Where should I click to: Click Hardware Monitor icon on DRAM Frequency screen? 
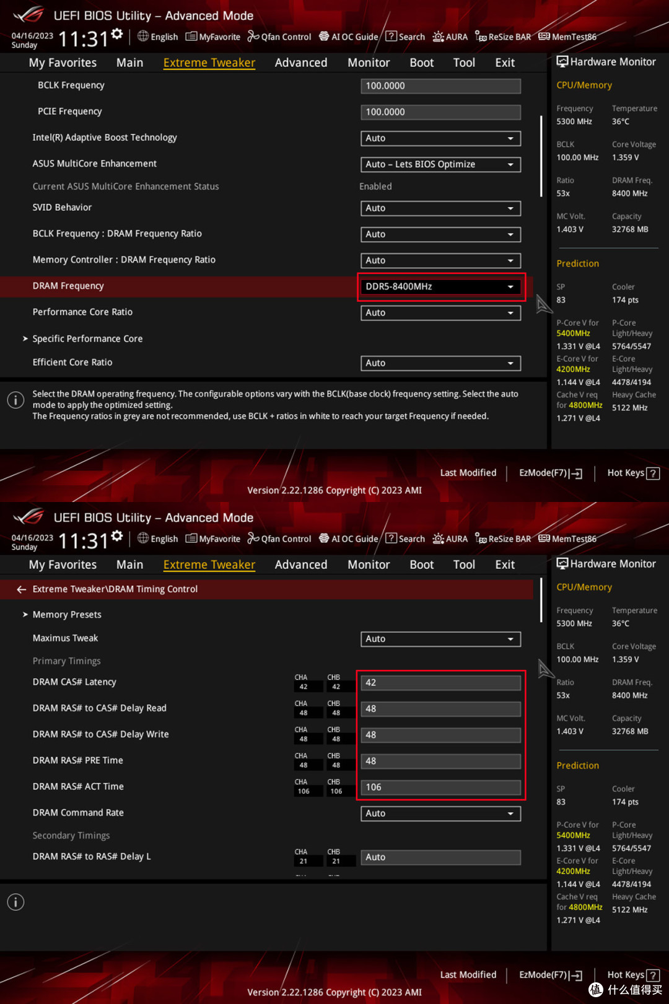tap(562, 61)
